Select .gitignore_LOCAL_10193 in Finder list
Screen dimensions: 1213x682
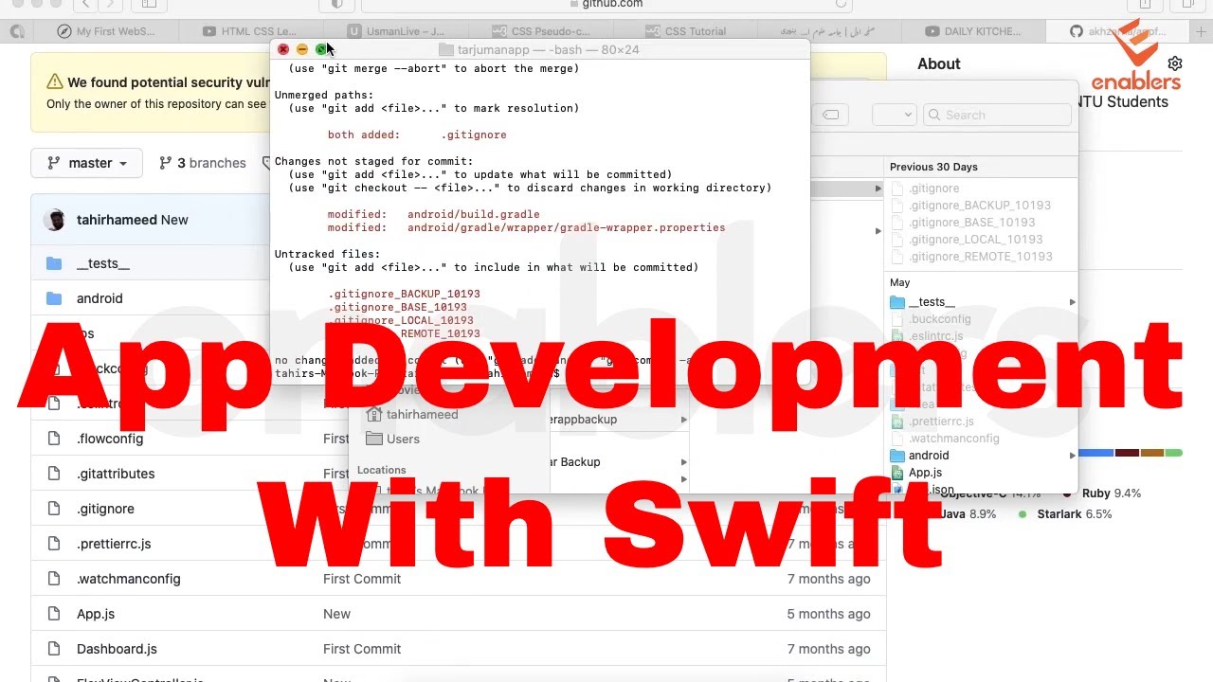coord(975,240)
